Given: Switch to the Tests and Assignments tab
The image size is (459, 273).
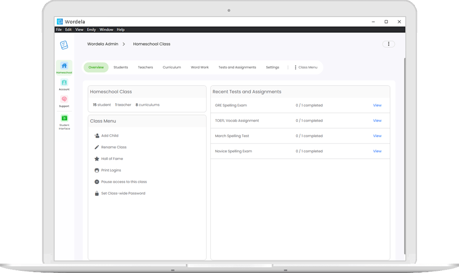Looking at the screenshot, I should click(x=237, y=67).
